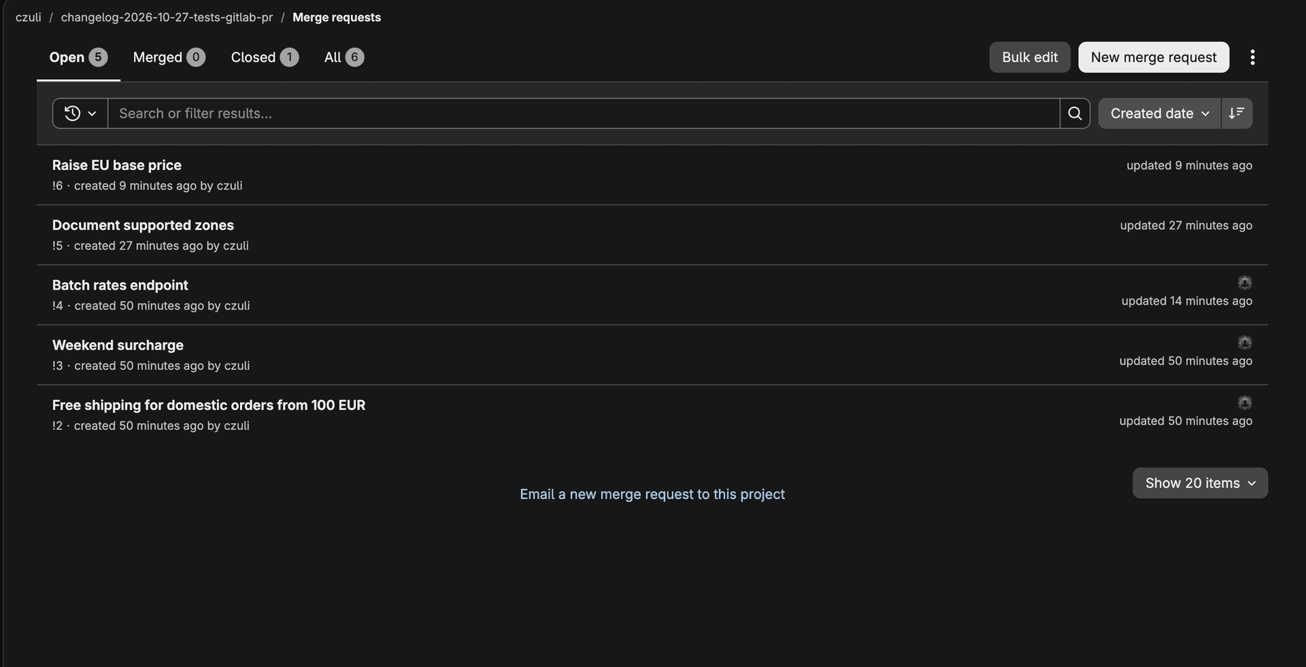The height and width of the screenshot is (667, 1306).
Task: Open the Raise EU base price merge request
Action: tap(117, 165)
